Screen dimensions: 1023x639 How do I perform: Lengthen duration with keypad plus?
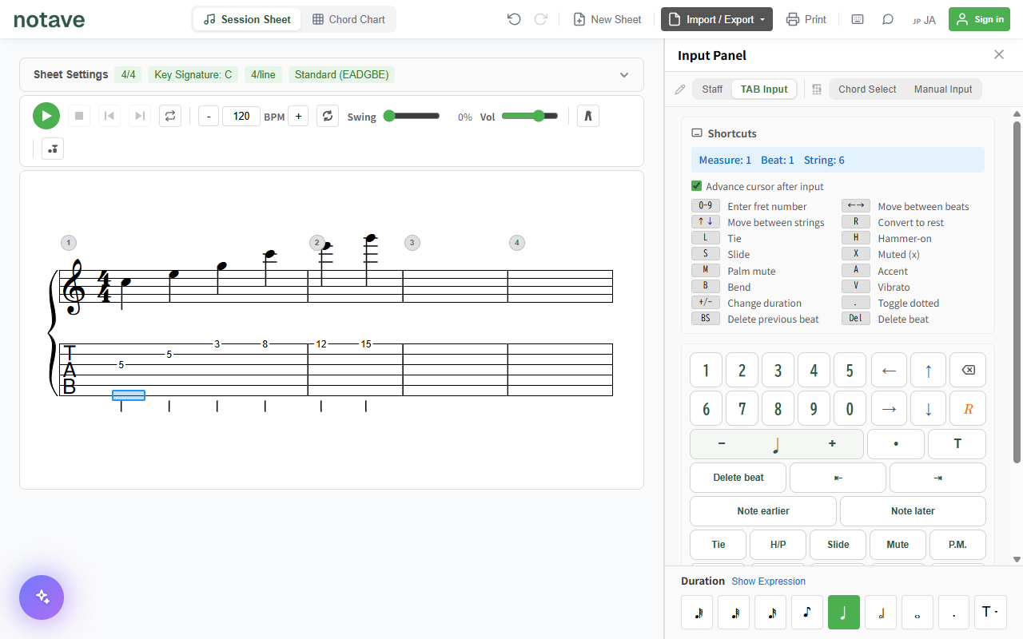coord(832,443)
